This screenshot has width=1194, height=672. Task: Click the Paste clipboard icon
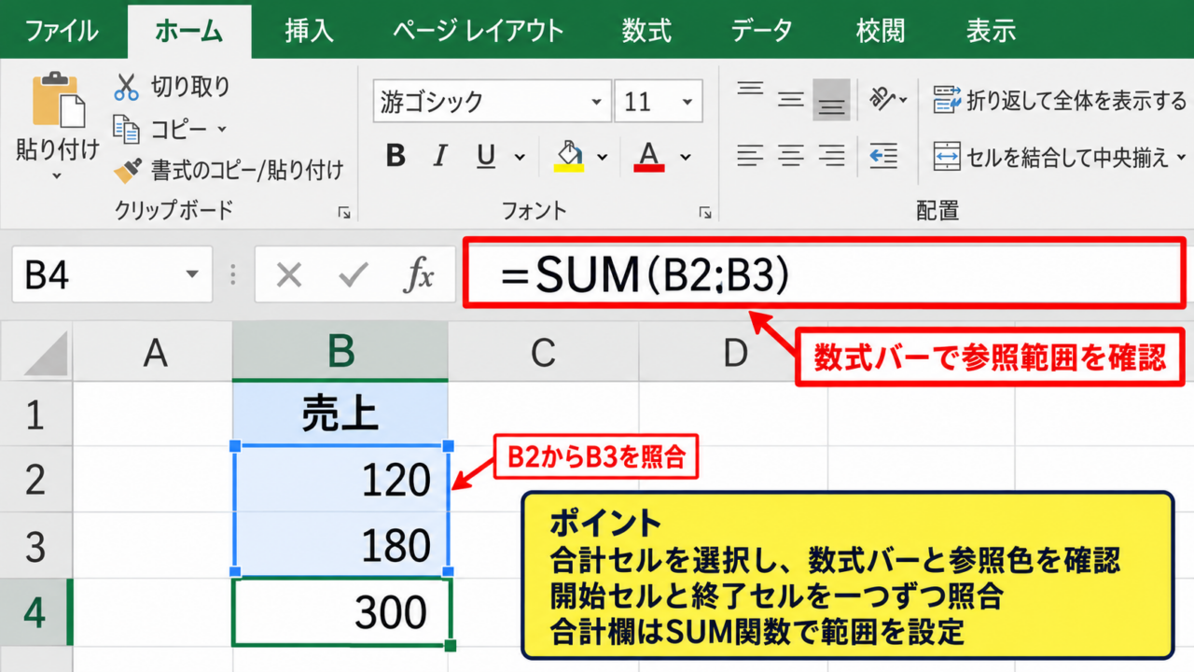click(58, 99)
